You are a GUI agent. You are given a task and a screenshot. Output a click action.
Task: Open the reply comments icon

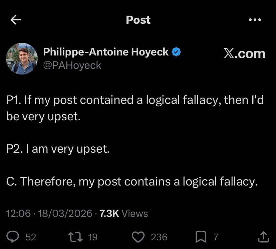[x=13, y=237]
